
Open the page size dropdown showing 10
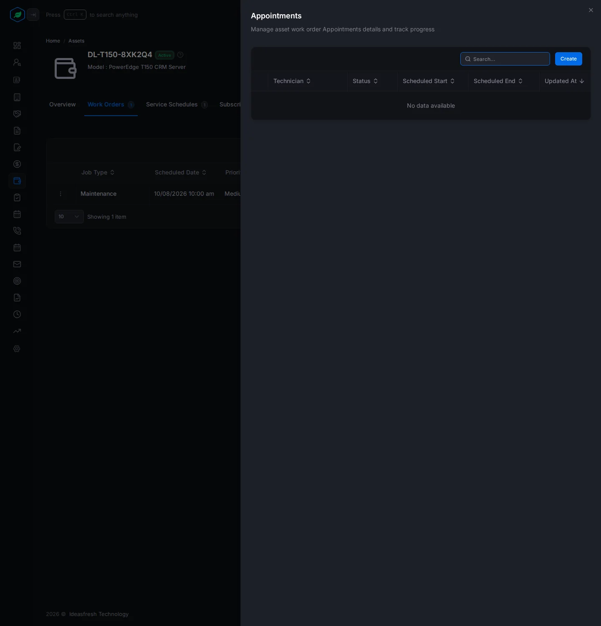click(x=69, y=217)
